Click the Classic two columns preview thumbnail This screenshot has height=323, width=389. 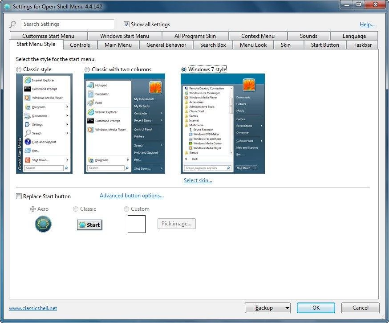[x=125, y=124]
